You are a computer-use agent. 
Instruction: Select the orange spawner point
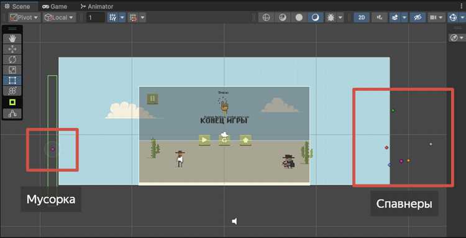point(408,160)
